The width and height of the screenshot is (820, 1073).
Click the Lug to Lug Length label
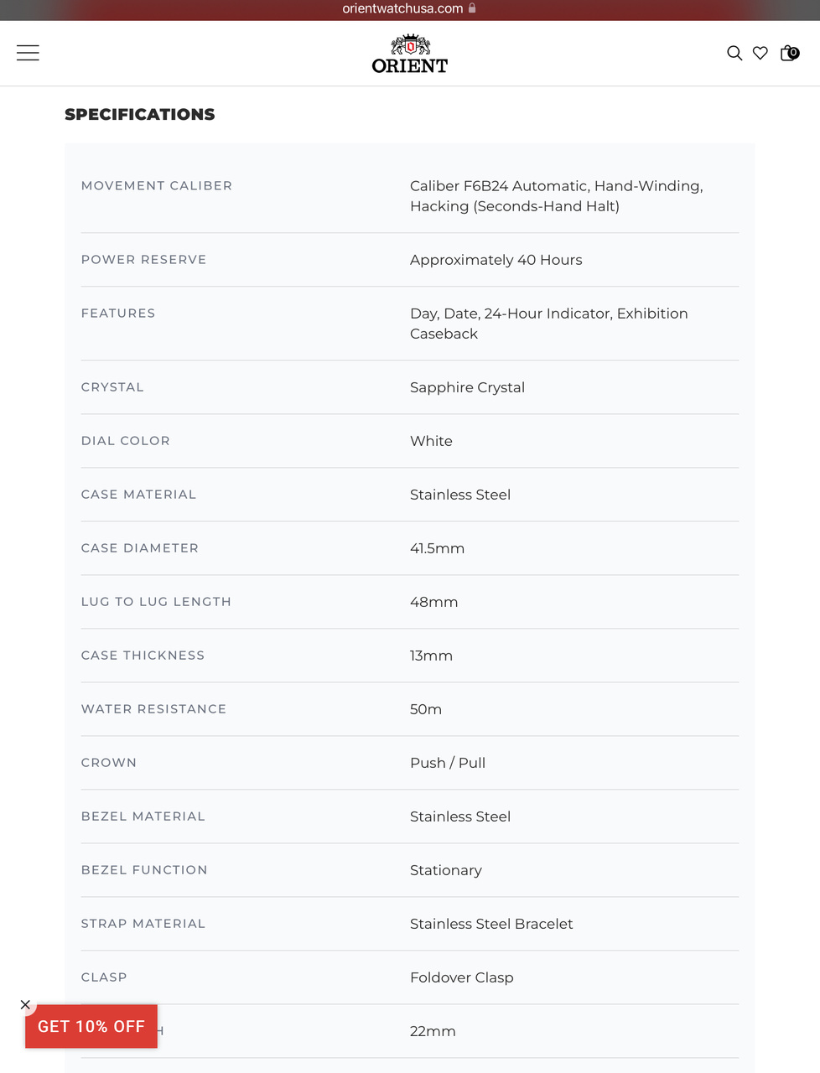(x=156, y=602)
